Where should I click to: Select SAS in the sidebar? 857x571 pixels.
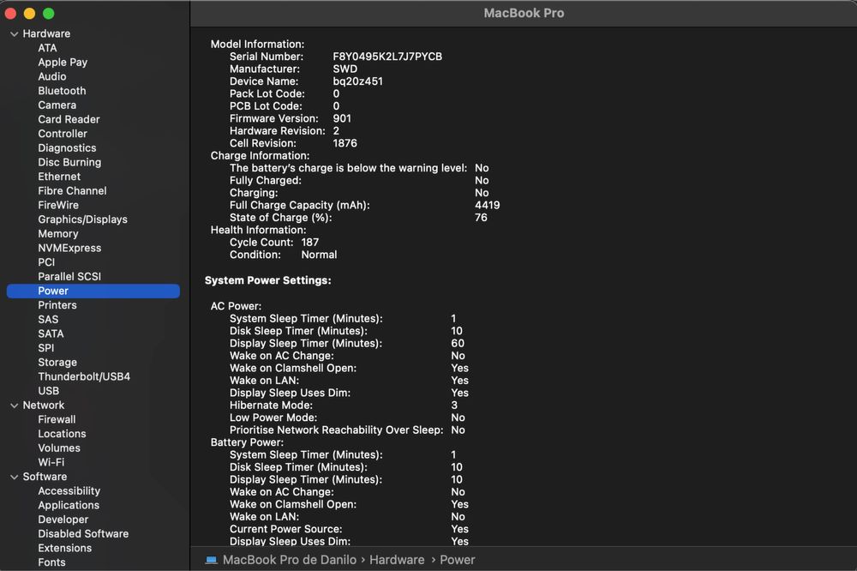48,320
